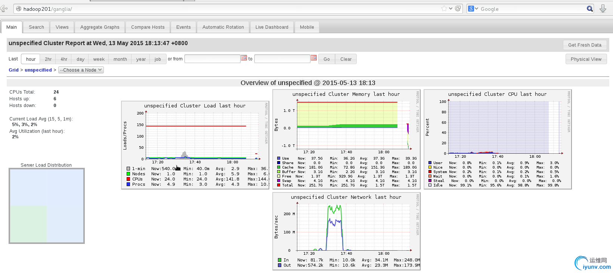
Task: Click the Server Load Distribution chart
Action: point(47,206)
